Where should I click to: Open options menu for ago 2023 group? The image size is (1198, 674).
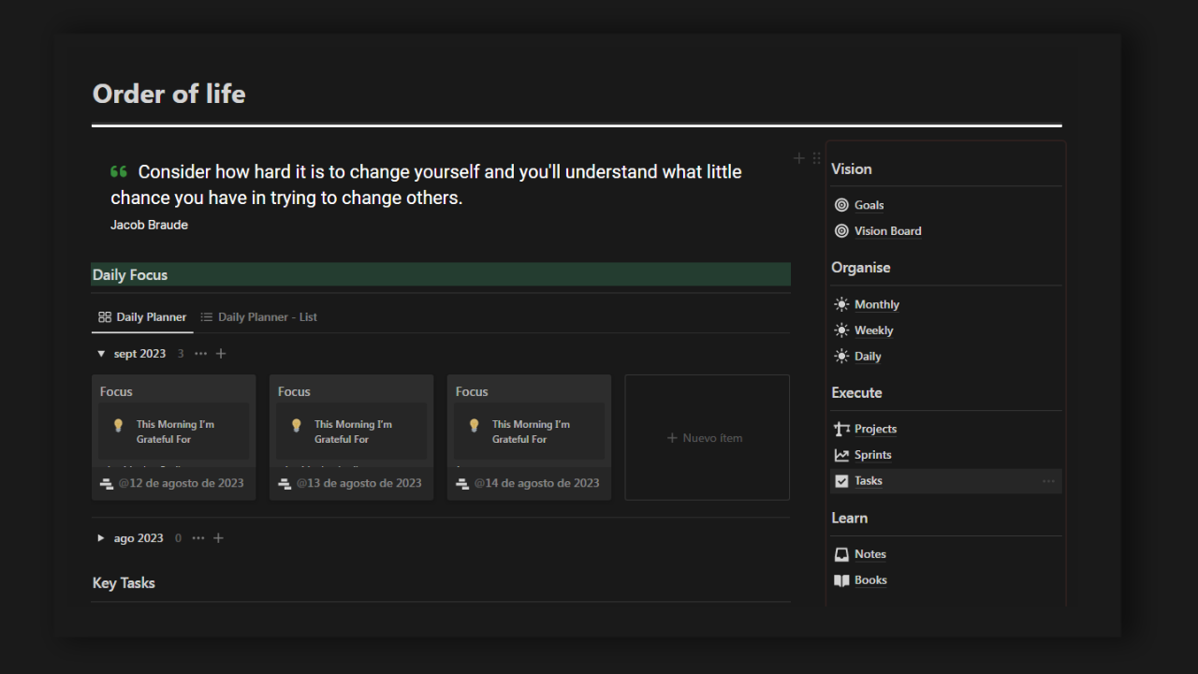pyautogui.click(x=197, y=538)
